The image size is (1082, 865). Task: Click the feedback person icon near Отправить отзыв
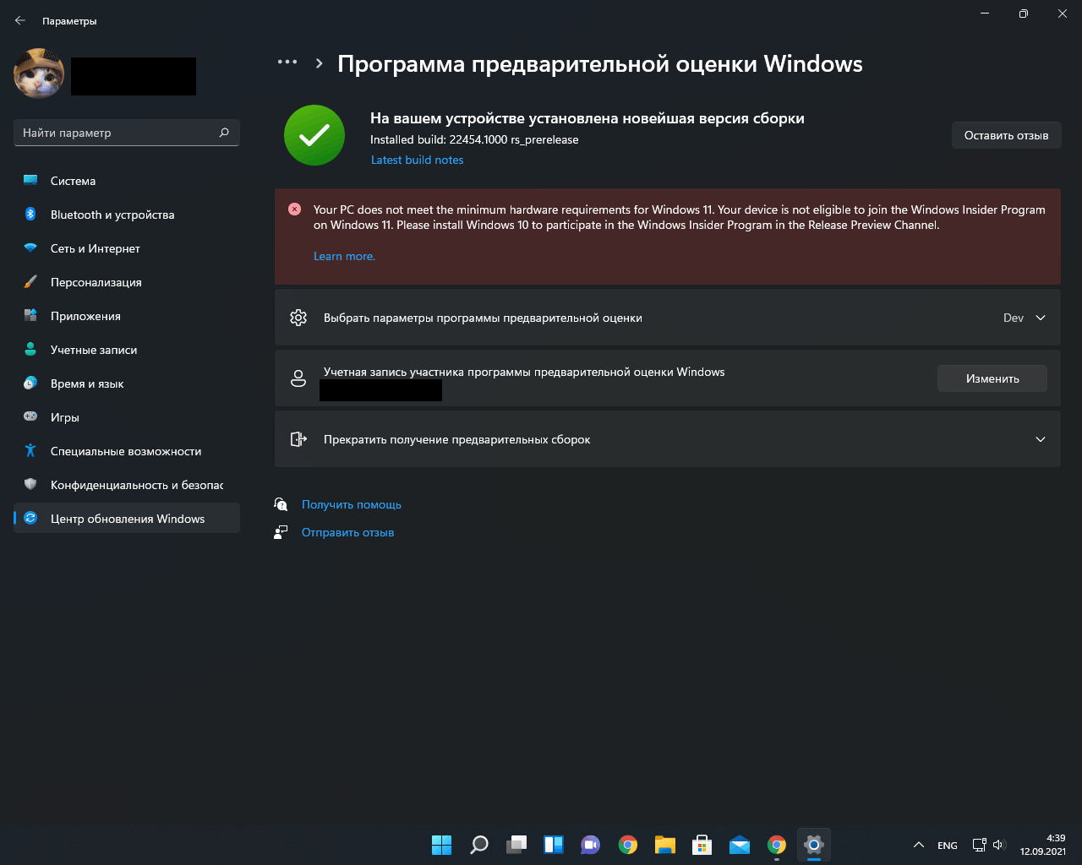[281, 532]
